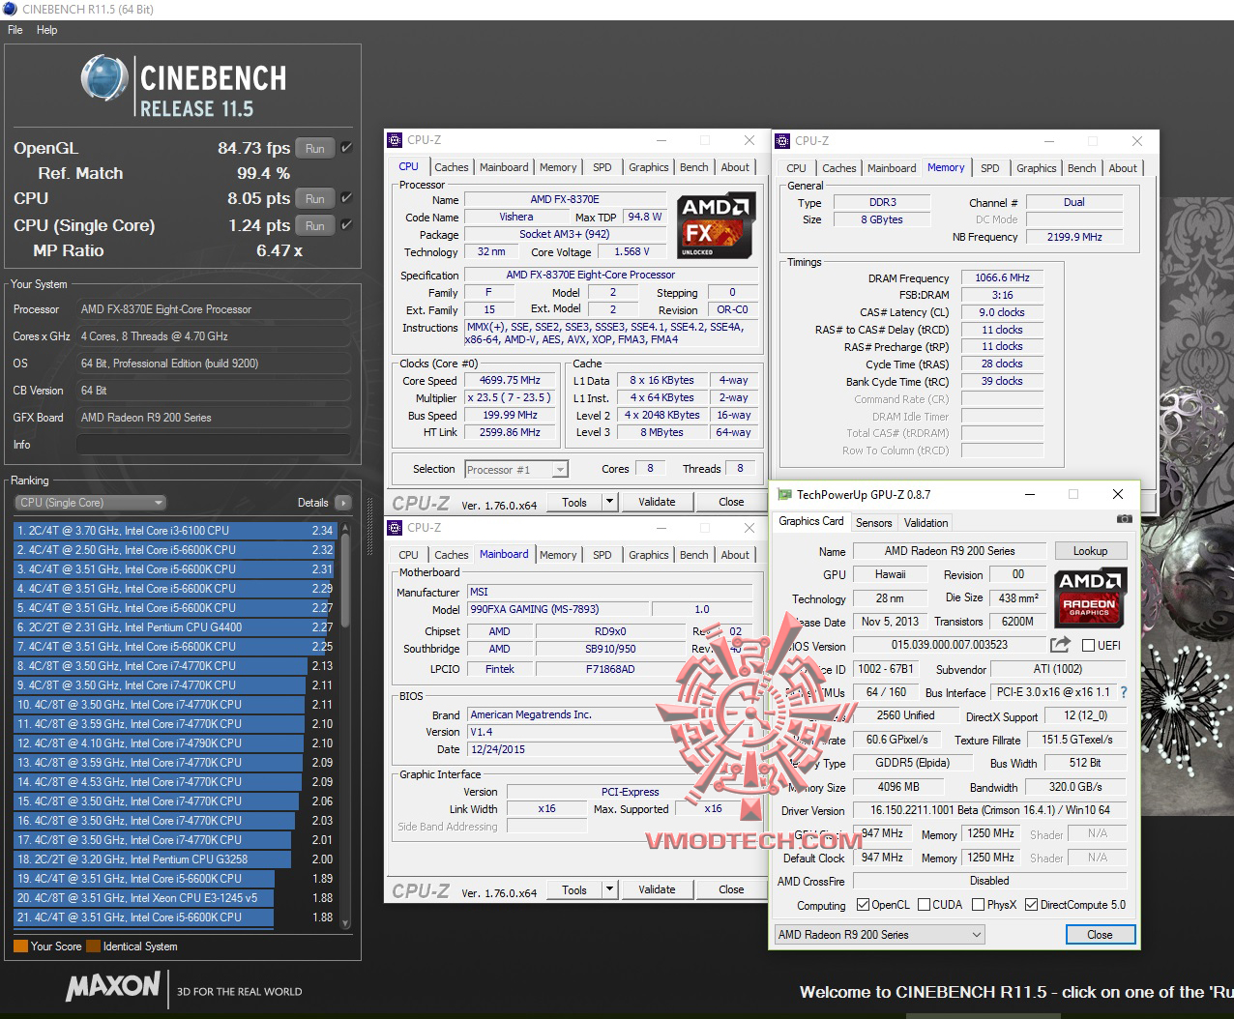Click Tools button in CPU-Z CPU window

pos(574,502)
